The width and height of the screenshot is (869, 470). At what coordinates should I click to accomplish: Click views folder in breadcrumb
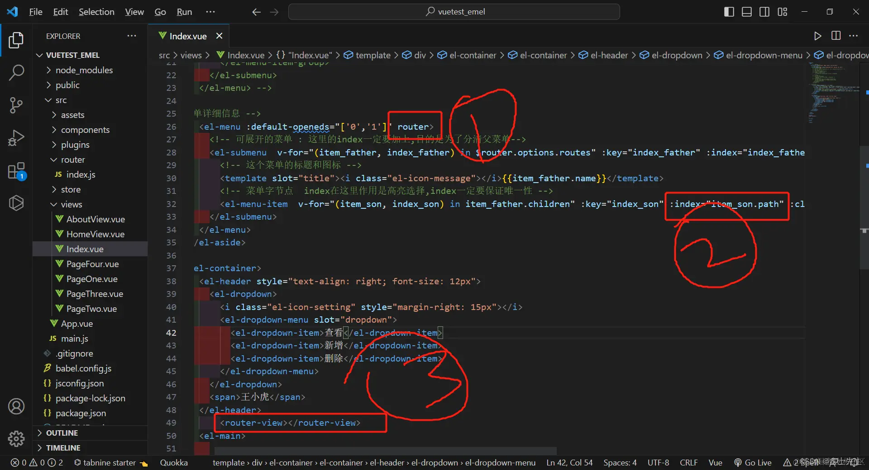[191, 55]
